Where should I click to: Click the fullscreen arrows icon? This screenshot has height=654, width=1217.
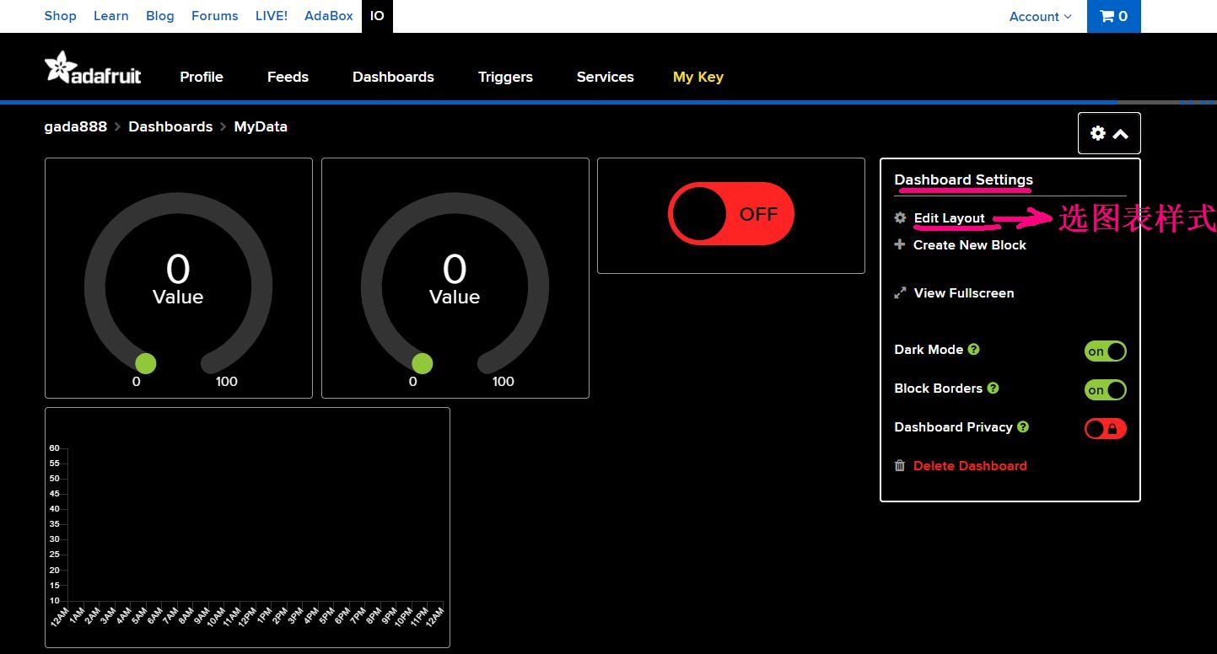point(900,293)
